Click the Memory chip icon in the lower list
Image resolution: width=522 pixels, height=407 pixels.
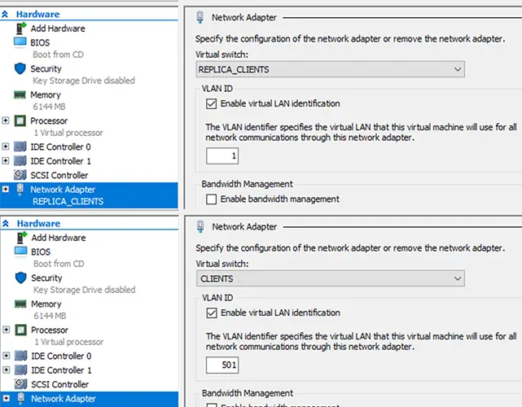[20, 304]
